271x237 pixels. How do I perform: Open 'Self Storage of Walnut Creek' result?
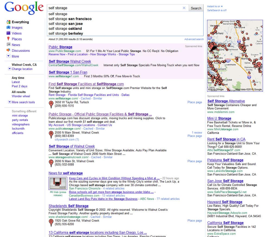point(72,146)
